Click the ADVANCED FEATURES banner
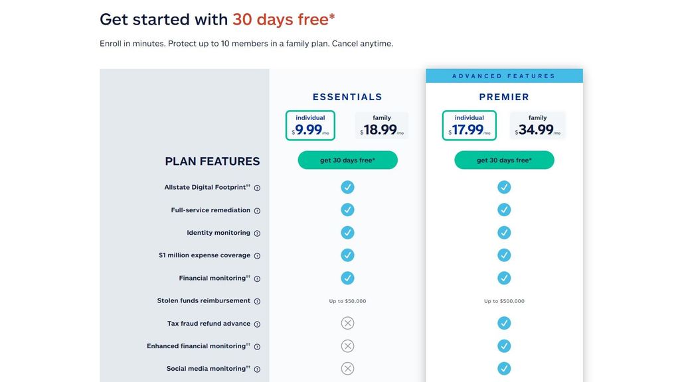The width and height of the screenshot is (680, 382). [504, 75]
